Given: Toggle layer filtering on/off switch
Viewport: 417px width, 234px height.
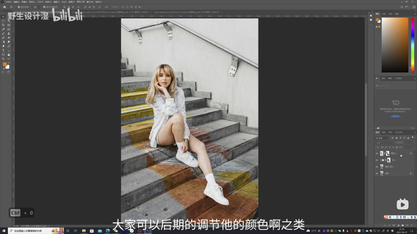Looking at the screenshot, I should pos(412,137).
